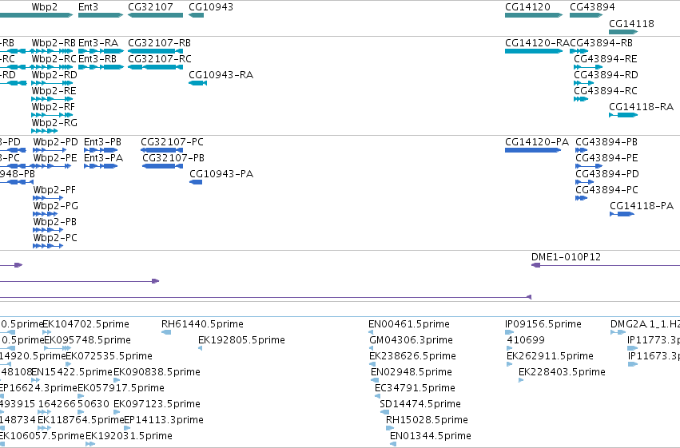Click transcript Ent3-RA

pos(101,51)
